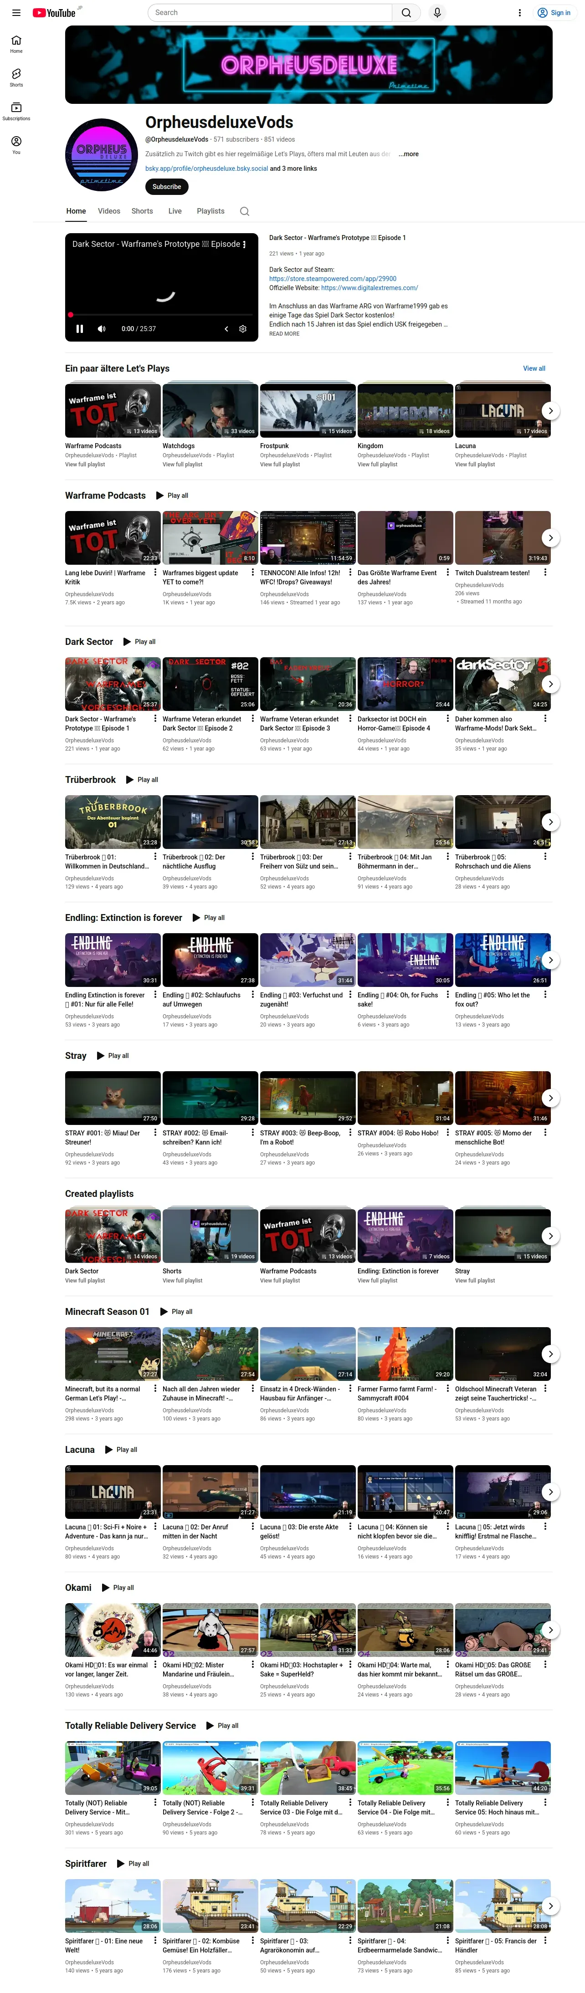This screenshot has height=1993, width=585.
Task: Show next playlists in 'Ein paar ältere Let's Plays'
Action: click(x=550, y=411)
